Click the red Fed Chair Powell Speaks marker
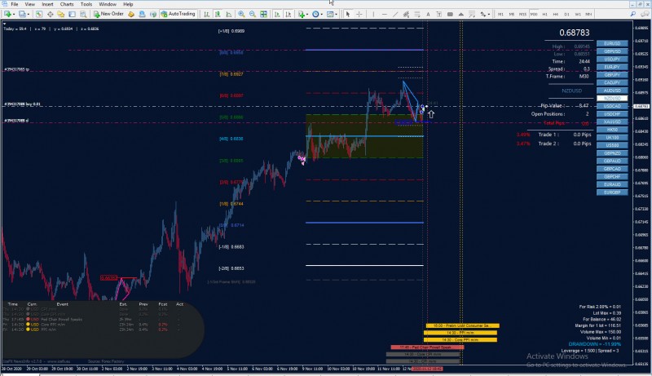This screenshot has width=652, height=376. (425, 347)
